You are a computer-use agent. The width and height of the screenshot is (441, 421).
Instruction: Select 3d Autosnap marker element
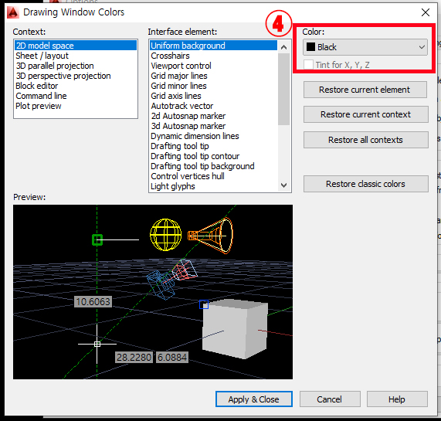click(x=213, y=126)
